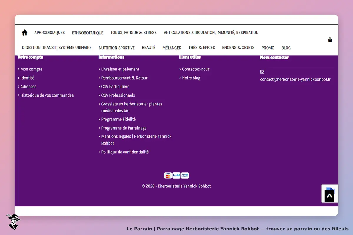This screenshot has height=235, width=353.
Task: Visit the Notre blog link
Action: pos(191,78)
